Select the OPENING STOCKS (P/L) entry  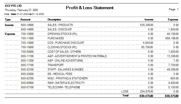tap(92, 34)
